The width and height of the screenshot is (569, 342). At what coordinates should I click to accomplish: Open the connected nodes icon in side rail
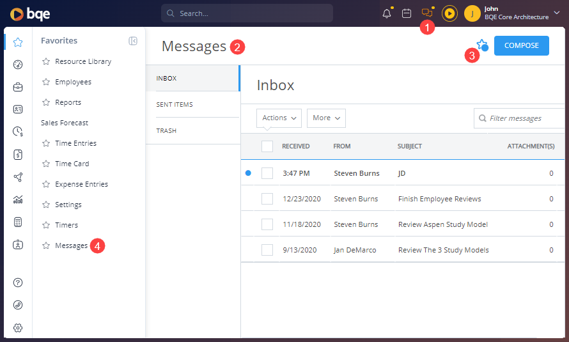point(18,177)
